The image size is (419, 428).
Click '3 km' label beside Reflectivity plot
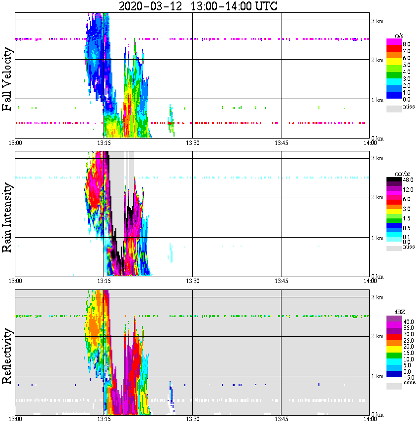point(378,297)
